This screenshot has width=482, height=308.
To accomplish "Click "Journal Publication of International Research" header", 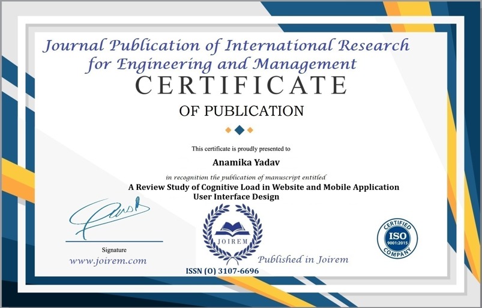I will tap(226, 46).
